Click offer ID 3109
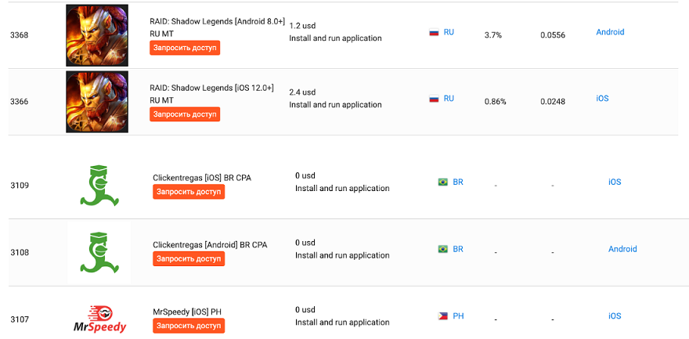Image resolution: width=689 pixels, height=339 pixels. (20, 186)
